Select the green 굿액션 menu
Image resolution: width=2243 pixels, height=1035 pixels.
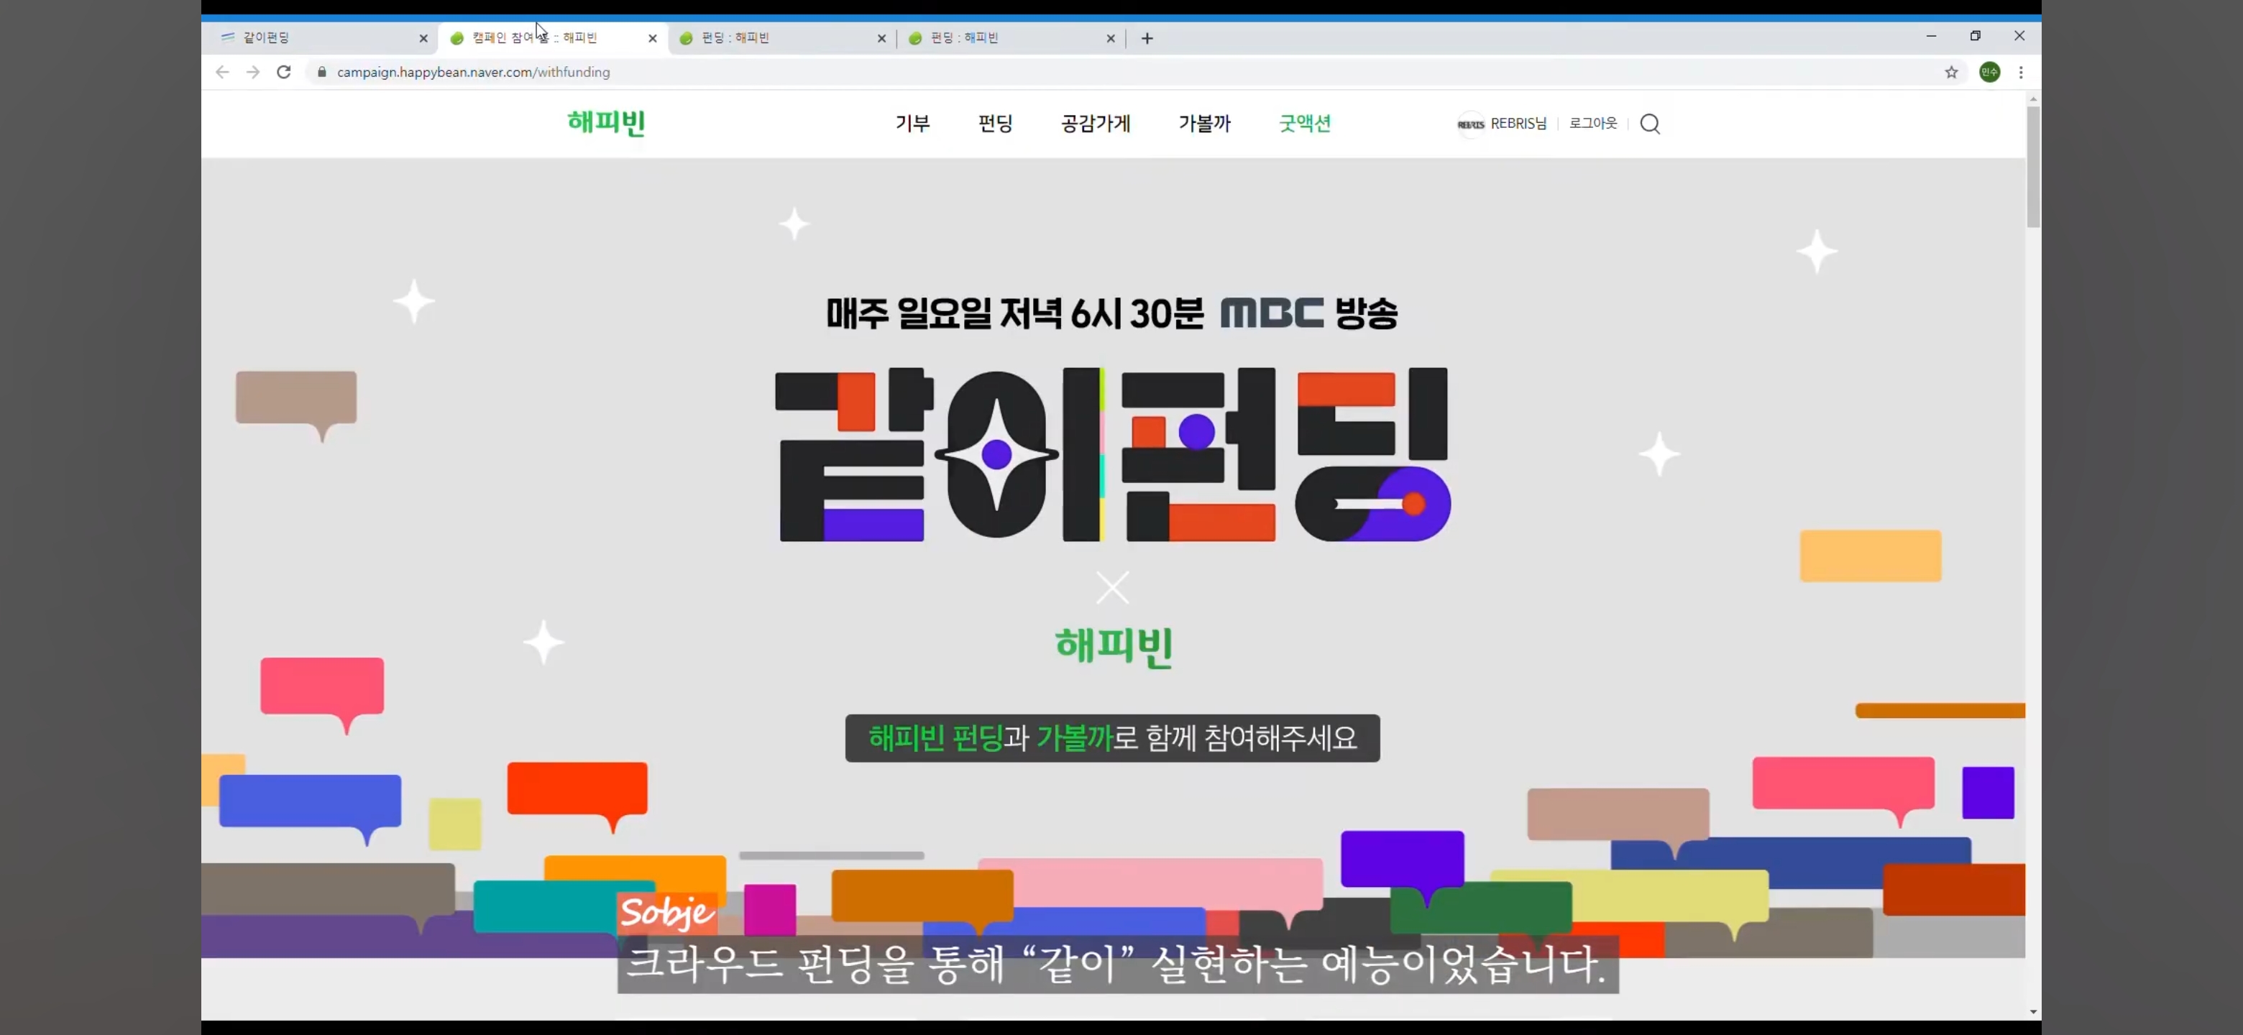tap(1304, 124)
